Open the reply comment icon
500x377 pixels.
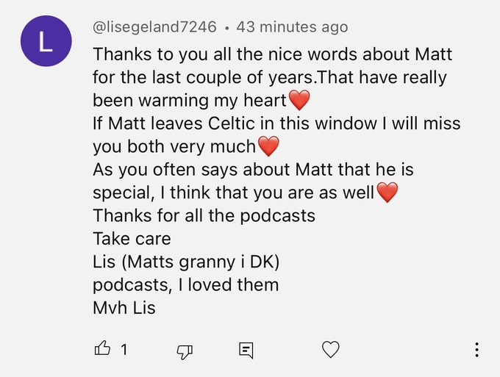246,351
